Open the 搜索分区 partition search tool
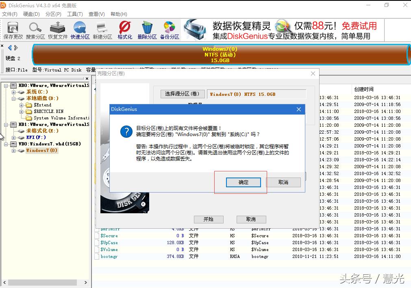 pyautogui.click(x=35, y=30)
